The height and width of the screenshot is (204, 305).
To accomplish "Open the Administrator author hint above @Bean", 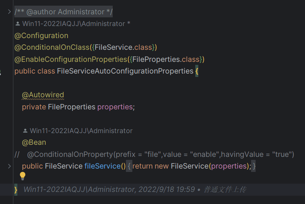I will [x=81, y=131].
